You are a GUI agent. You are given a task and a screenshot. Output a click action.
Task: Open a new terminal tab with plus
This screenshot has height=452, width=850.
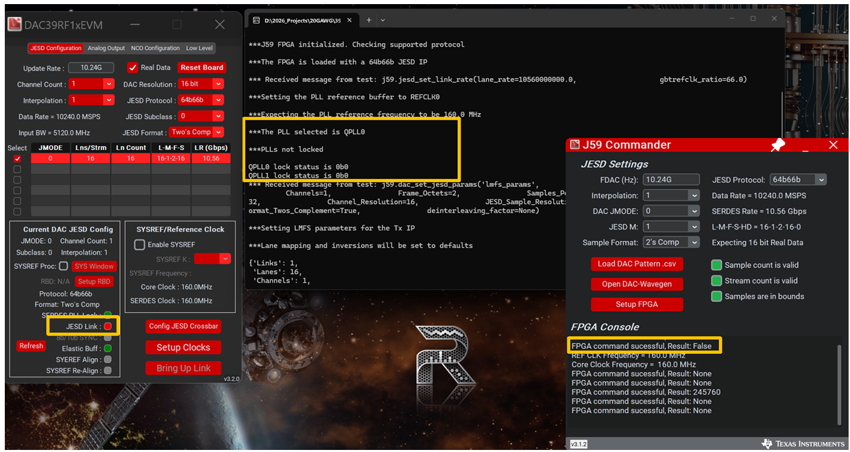pos(369,21)
